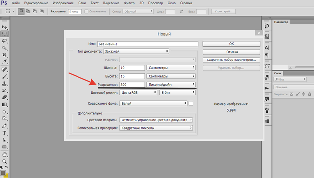Open the Character panel icon
Viewport: 314px width, 178px height.
(267, 48)
